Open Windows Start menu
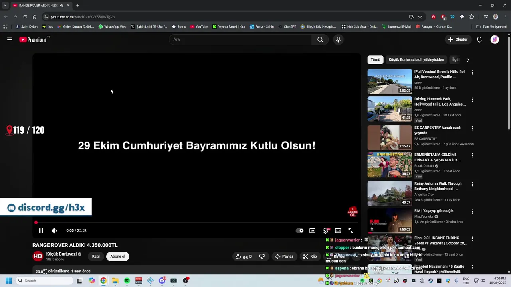This screenshot has height=287, width=511. (8, 281)
